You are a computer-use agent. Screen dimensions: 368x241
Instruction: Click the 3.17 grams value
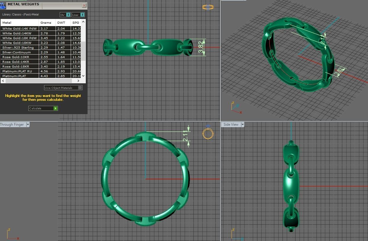(x=44, y=28)
